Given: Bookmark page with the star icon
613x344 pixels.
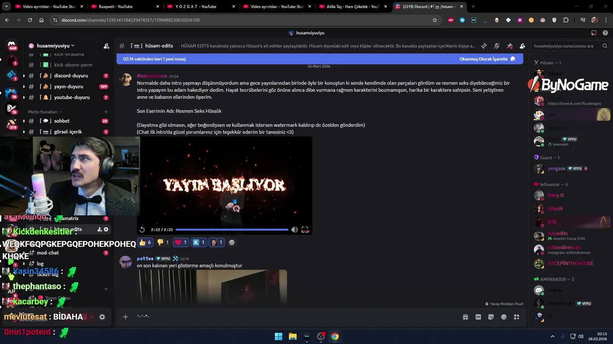Looking at the screenshot, I should [435, 20].
